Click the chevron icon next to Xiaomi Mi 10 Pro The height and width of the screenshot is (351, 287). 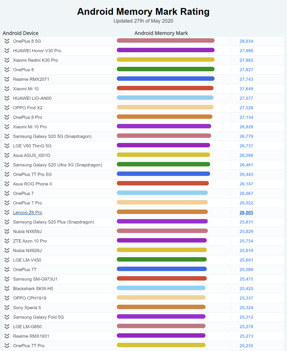(7, 127)
